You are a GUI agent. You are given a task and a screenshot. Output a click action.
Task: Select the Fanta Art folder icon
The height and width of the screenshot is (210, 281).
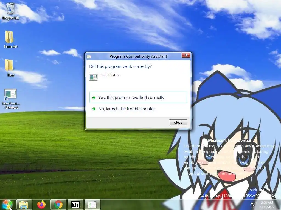10,39
